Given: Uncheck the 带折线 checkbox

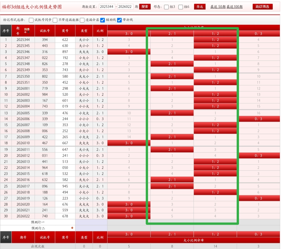Looking at the screenshot, I should point(119,20).
